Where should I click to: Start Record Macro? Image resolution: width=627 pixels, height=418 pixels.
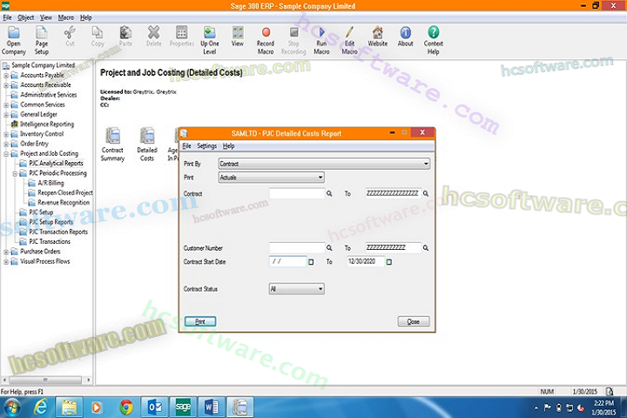(x=266, y=40)
